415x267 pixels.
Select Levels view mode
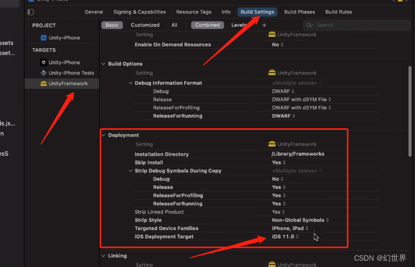(x=239, y=25)
